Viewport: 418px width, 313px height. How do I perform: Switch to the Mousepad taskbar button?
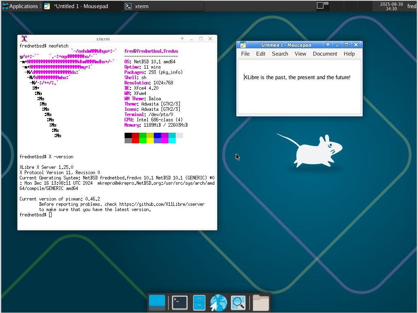pyautogui.click(x=82, y=6)
